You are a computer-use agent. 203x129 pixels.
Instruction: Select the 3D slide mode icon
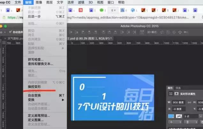click(180, 32)
